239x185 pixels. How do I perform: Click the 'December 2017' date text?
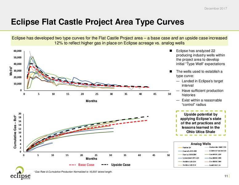click(x=216, y=9)
